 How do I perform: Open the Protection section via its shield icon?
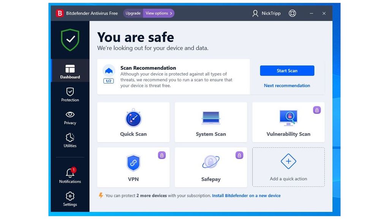tap(70, 92)
